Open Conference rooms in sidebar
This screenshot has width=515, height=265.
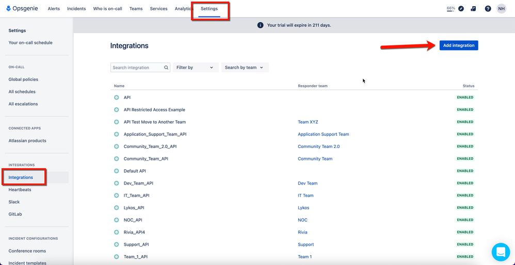point(27,251)
